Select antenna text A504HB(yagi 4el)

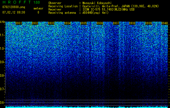[x=95, y=13]
